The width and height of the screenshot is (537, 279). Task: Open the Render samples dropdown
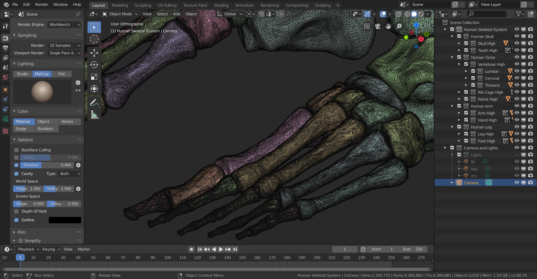tap(64, 45)
